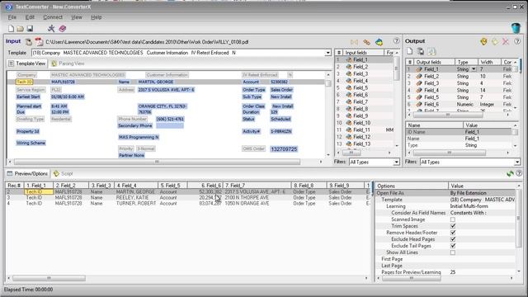Click the clipboard paste icon beside Input
This screenshot has height=297, width=528.
(29, 42)
